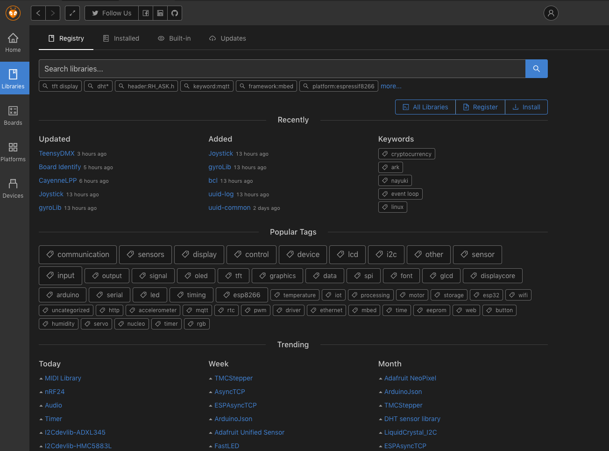Viewport: 609px width, 451px height.
Task: Switch to the Installed tab
Action: [x=121, y=38]
